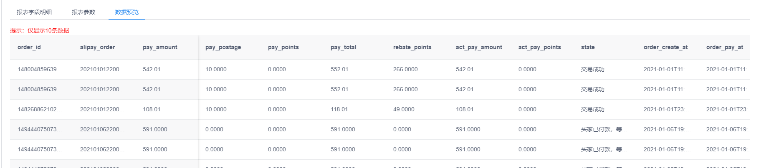Viewport: 769px width, 168px height.
Task: Select the order_create_at column header
Action: pyautogui.click(x=665, y=47)
